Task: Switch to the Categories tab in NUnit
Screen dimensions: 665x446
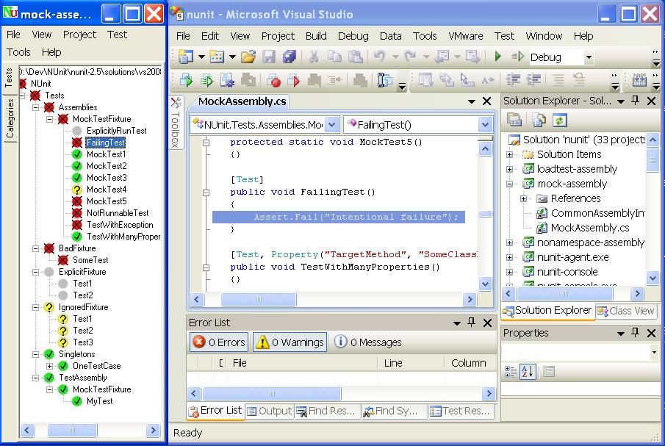Action: click(x=10, y=118)
